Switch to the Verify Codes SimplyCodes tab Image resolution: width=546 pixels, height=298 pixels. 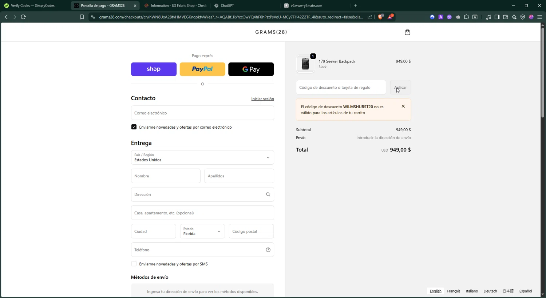point(33,5)
